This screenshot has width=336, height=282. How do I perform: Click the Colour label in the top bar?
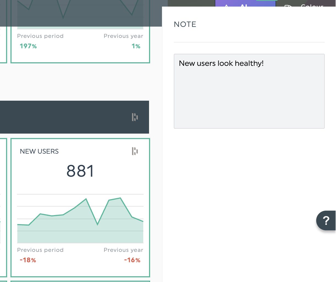pos(312,5)
